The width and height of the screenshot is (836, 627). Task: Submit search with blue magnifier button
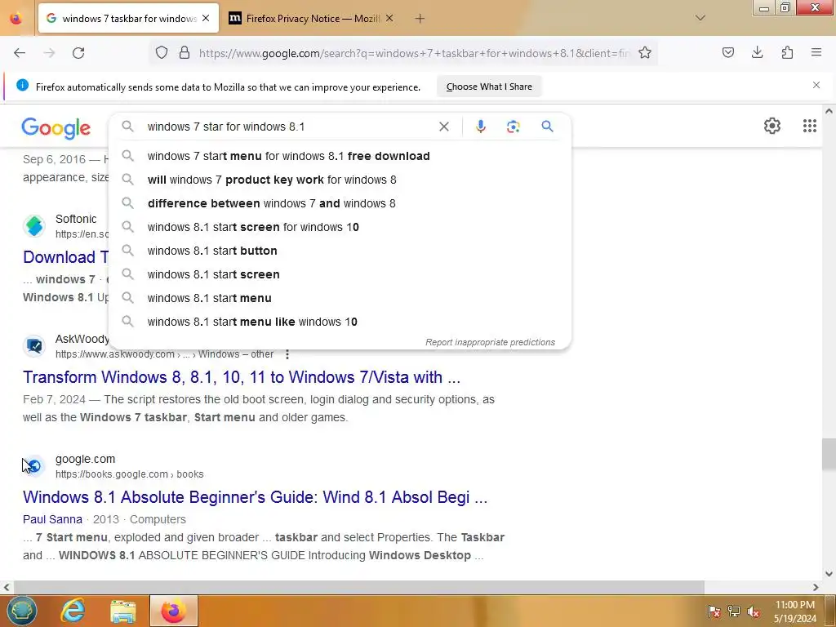pos(547,127)
